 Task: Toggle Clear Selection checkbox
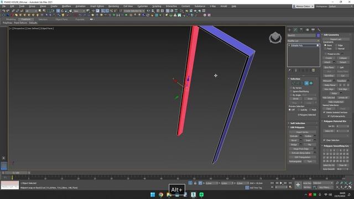pyautogui.click(x=325, y=140)
